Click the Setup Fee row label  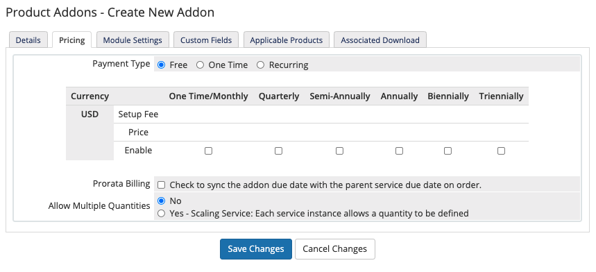(138, 114)
